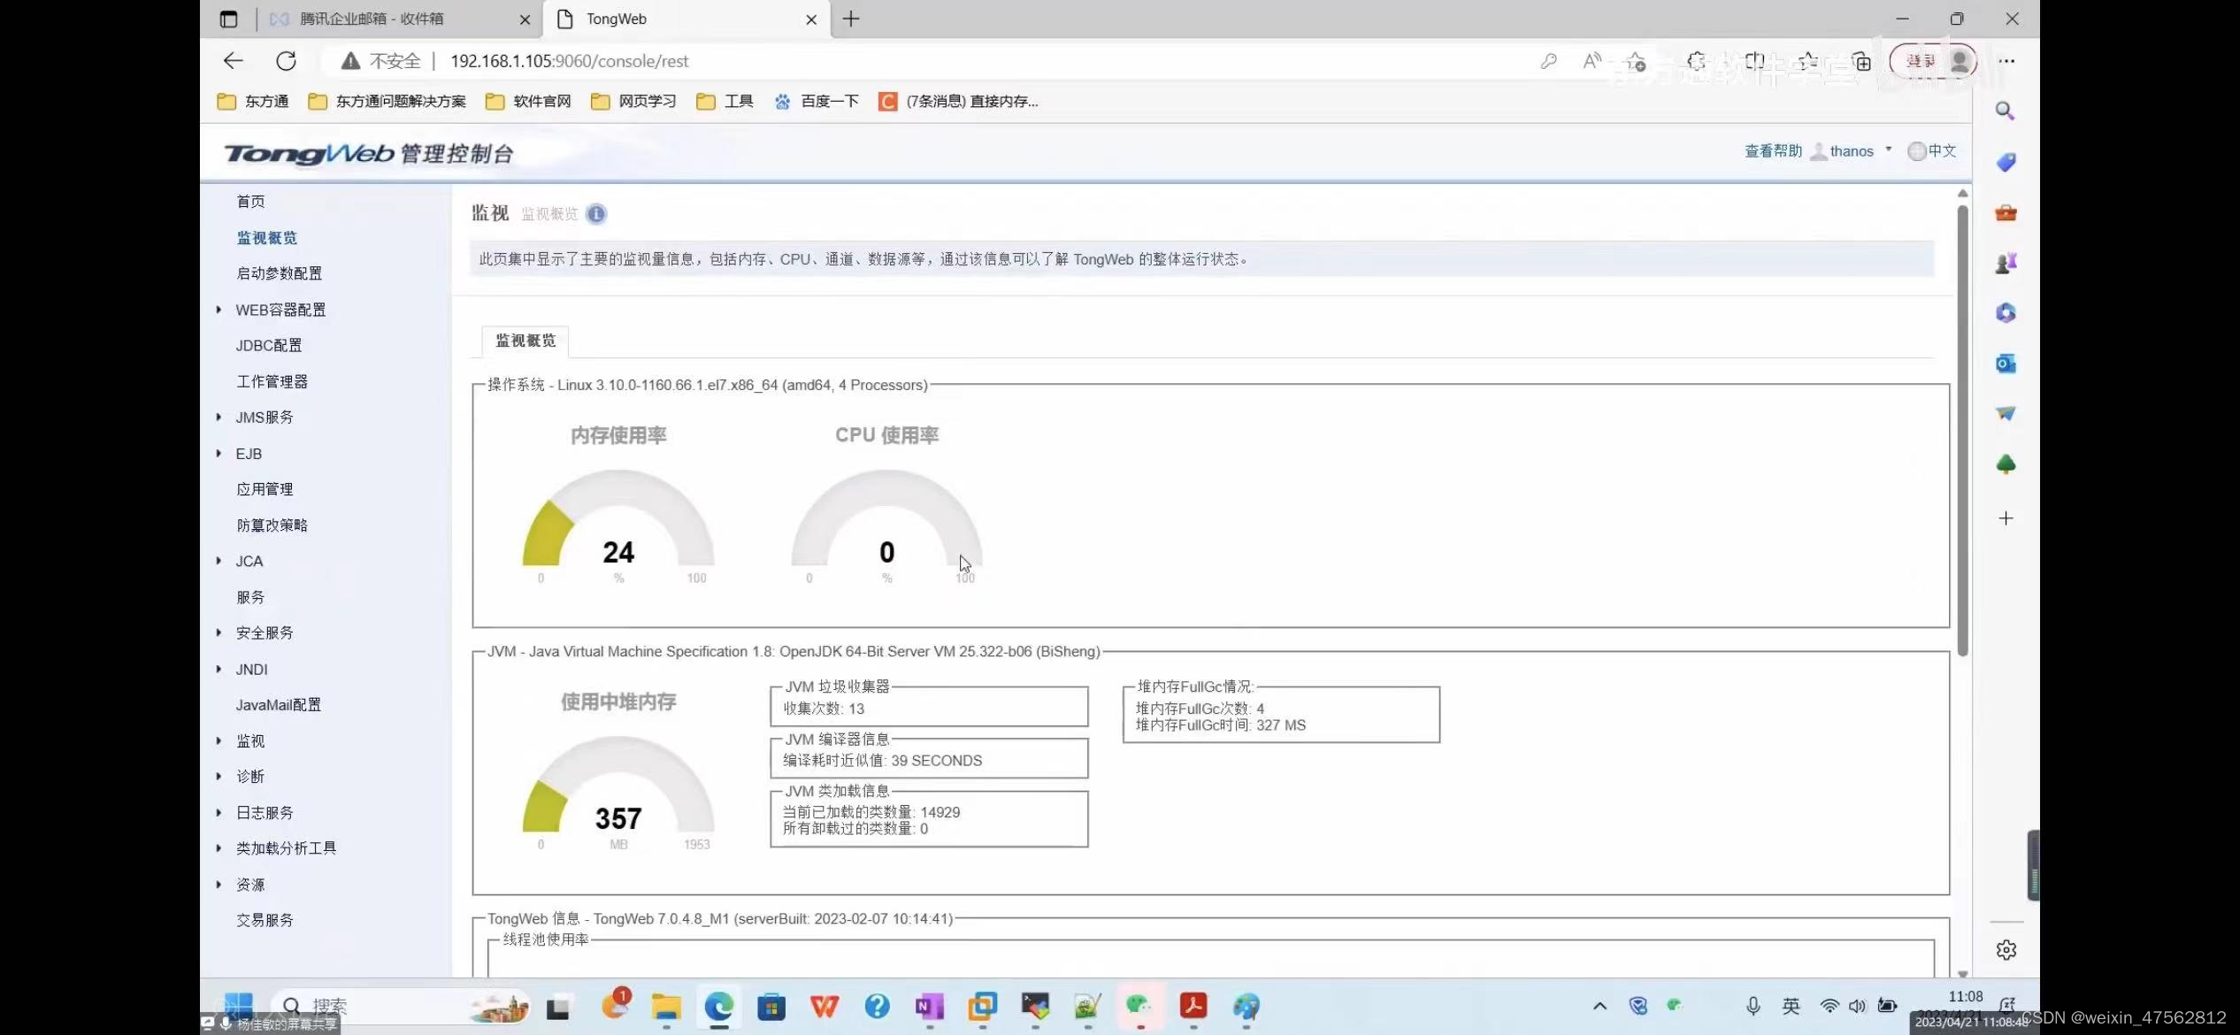Open the thanos user dropdown
The width and height of the screenshot is (2240, 1035).
[x=1851, y=151]
